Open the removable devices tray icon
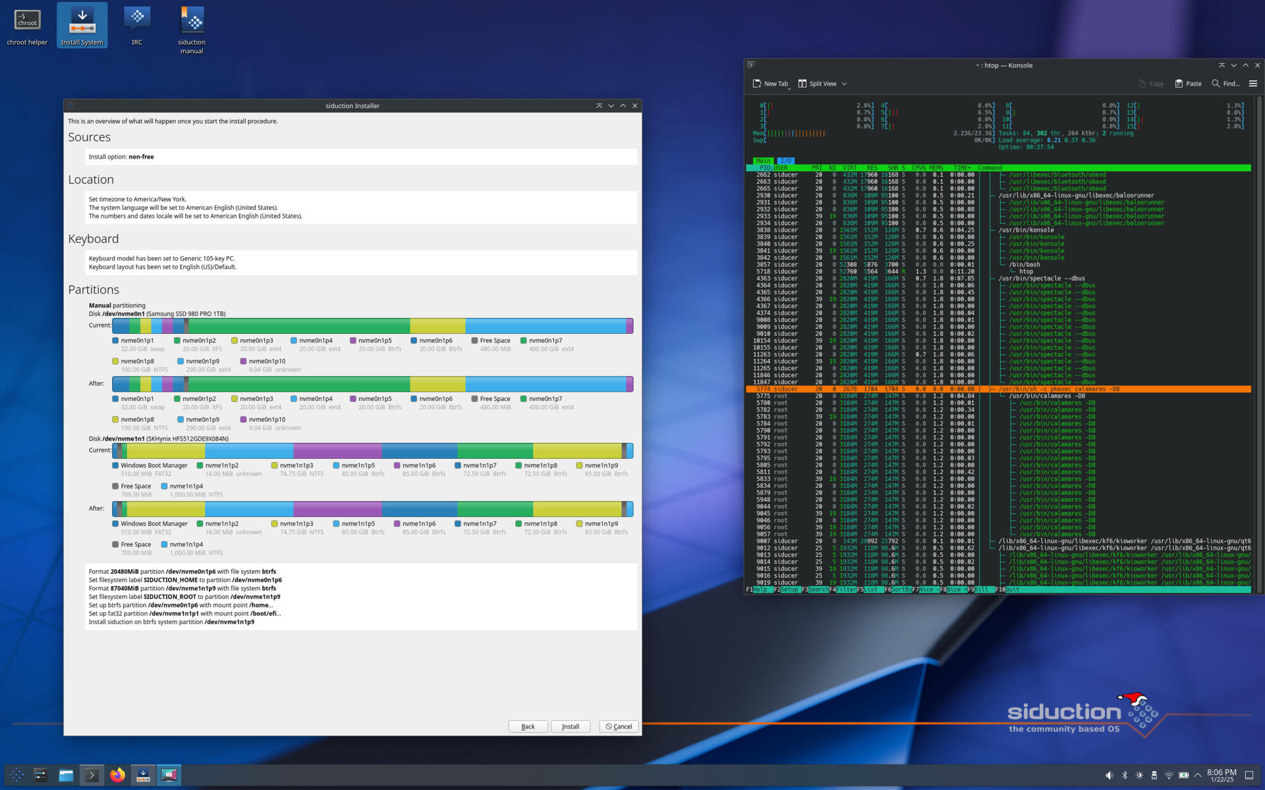This screenshot has height=790, width=1265. pyautogui.click(x=1154, y=776)
